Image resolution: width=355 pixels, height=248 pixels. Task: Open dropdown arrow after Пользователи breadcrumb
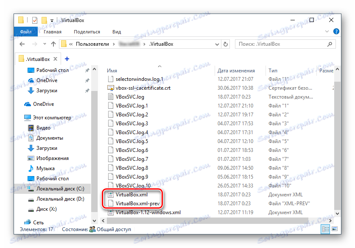114,44
